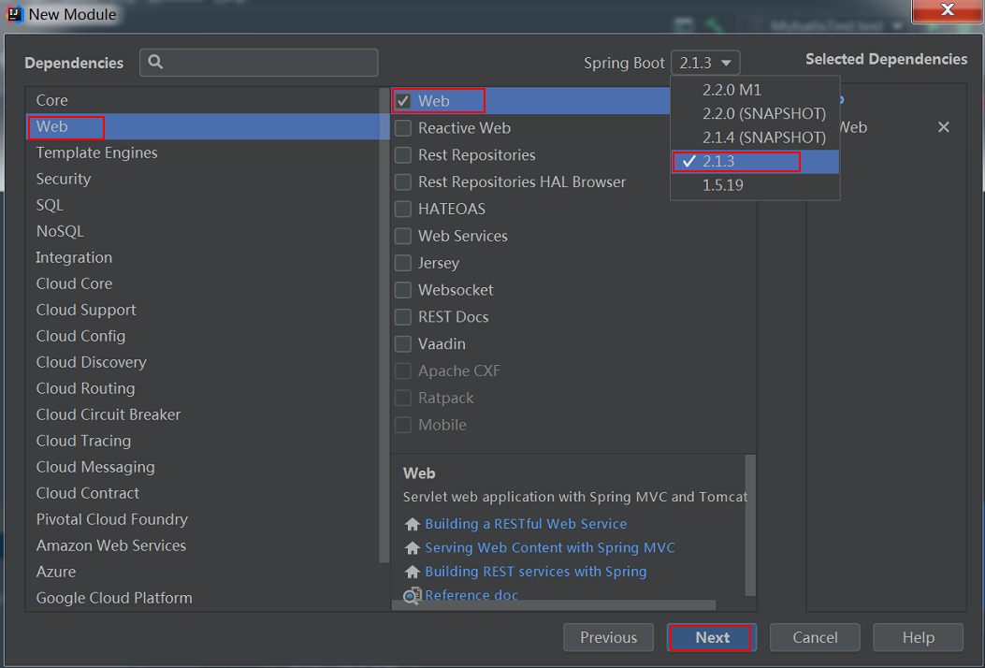Click the Cancel button
The image size is (985, 668).
pos(815,638)
